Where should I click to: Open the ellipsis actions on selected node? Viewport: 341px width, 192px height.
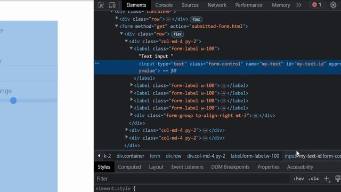point(97,63)
